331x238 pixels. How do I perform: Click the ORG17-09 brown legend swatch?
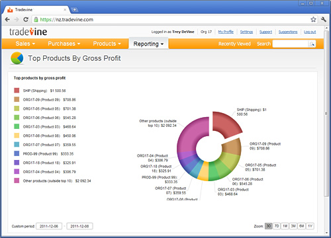[x=17, y=99]
